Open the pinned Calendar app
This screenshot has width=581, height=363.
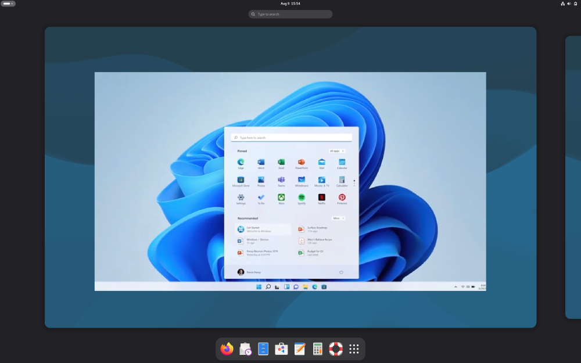[342, 164]
